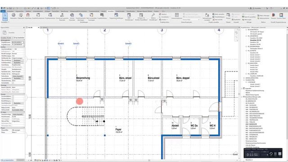This screenshot has width=288, height=162.
Task: Collapse the Grenzen properties section
Action: pyautogui.click(x=24, y=94)
